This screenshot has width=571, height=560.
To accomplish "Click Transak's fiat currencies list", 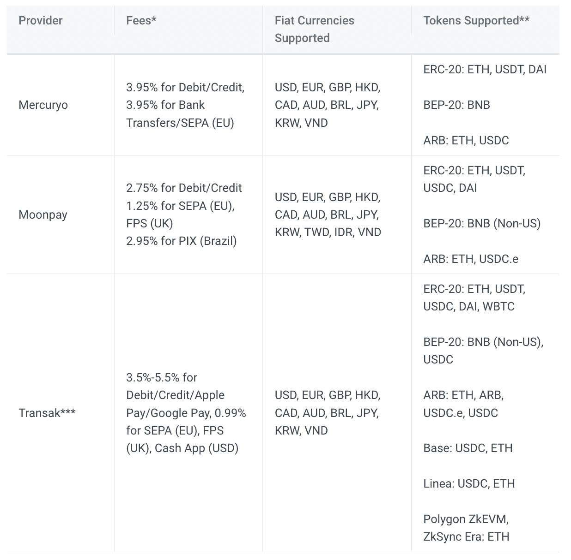I will [327, 413].
